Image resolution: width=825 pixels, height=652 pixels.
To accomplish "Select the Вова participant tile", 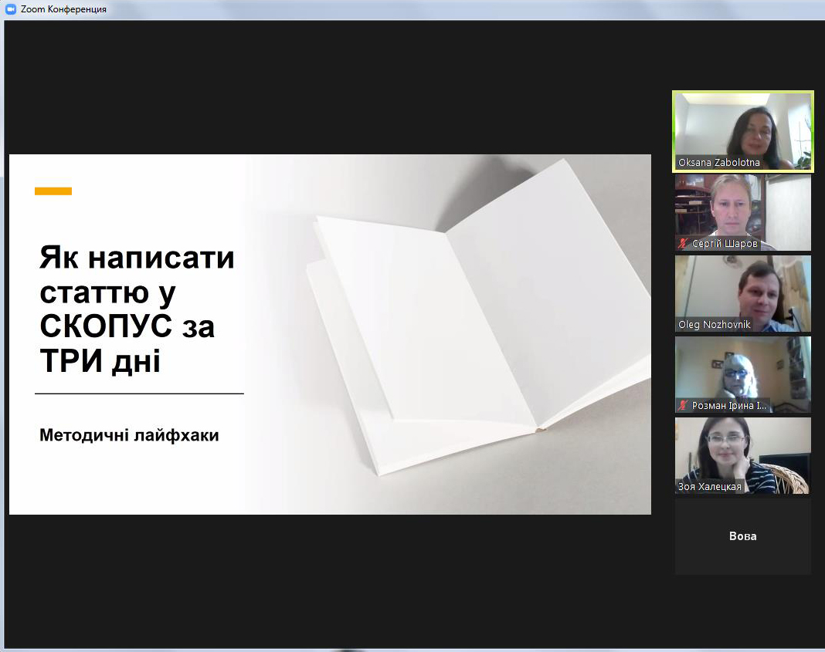I will (x=743, y=536).
